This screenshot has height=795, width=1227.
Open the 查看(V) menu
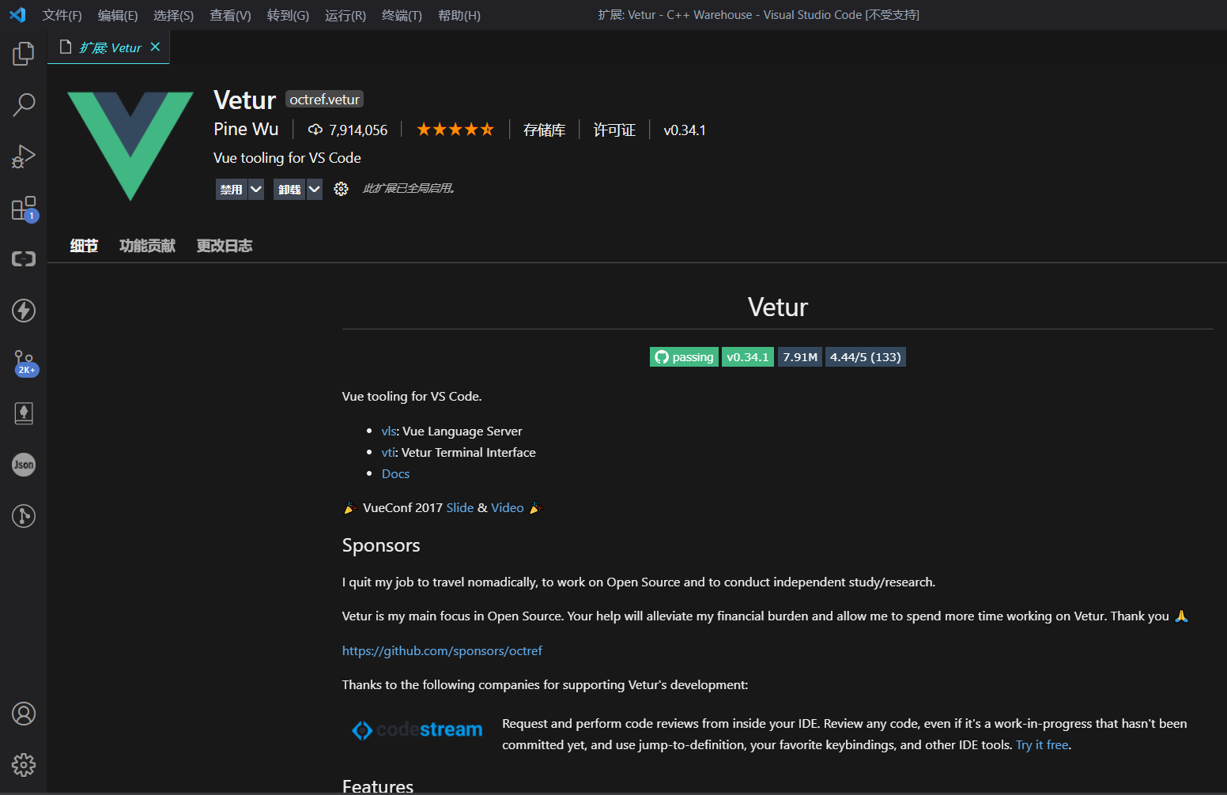coord(230,15)
